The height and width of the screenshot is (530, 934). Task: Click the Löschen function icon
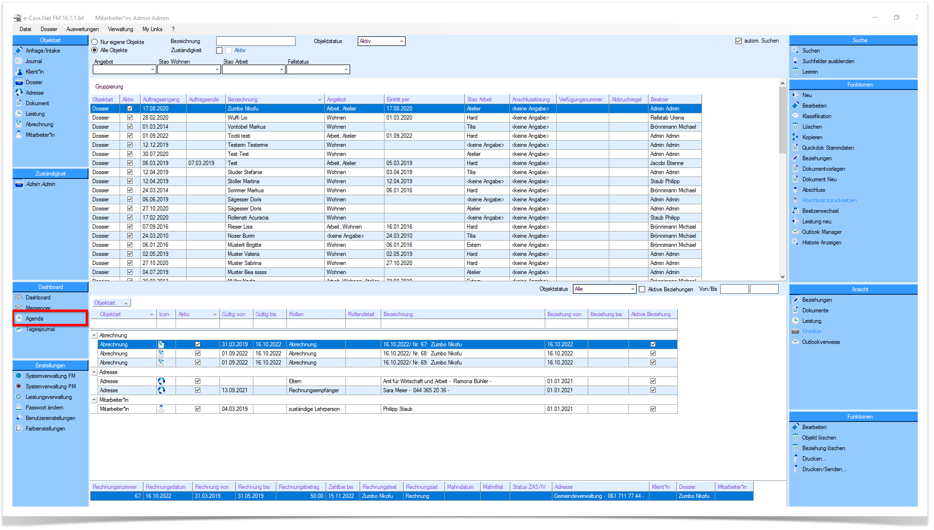[x=795, y=127]
